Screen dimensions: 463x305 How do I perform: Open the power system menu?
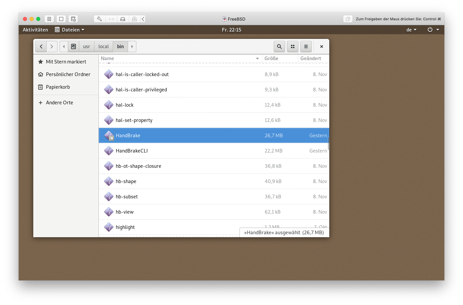pos(433,30)
